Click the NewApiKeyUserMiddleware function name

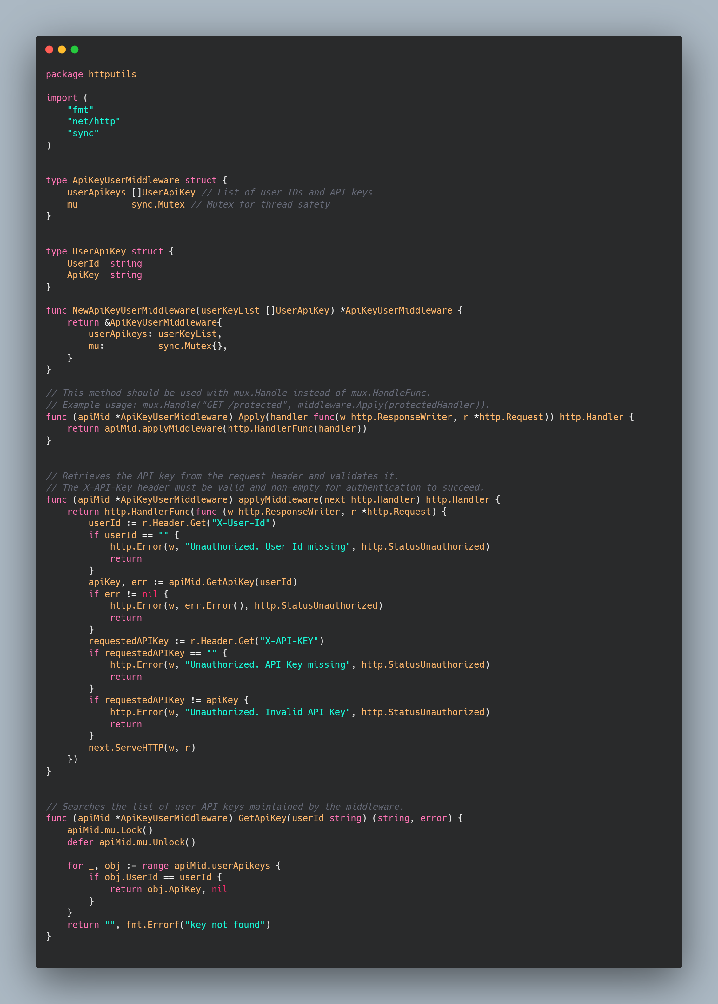coord(134,310)
